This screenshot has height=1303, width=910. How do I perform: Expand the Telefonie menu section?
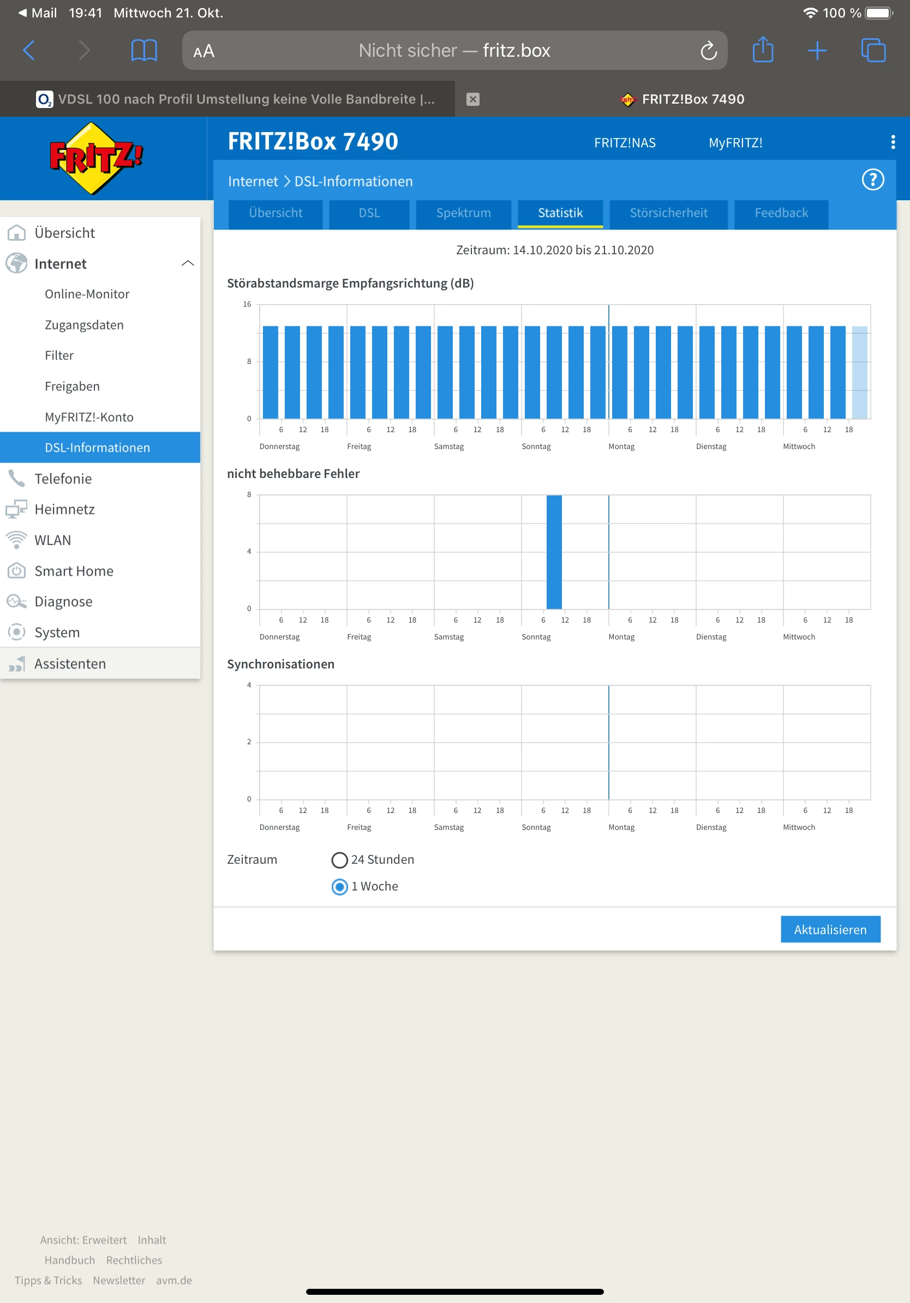click(62, 479)
